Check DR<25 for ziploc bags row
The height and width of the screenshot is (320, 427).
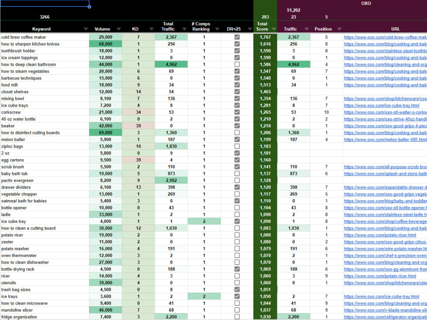pyautogui.click(x=237, y=146)
